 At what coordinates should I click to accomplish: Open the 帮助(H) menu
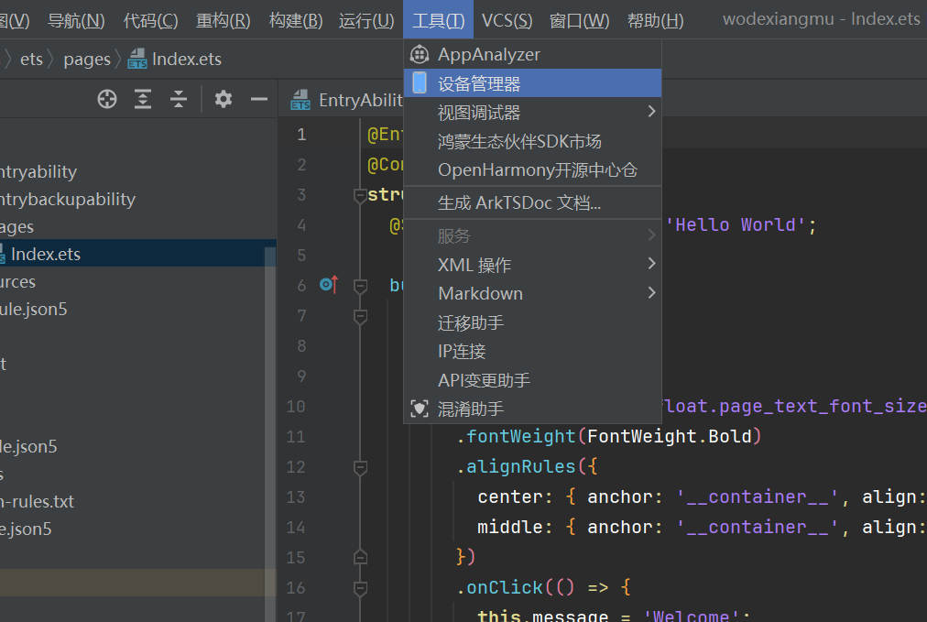[x=655, y=21]
